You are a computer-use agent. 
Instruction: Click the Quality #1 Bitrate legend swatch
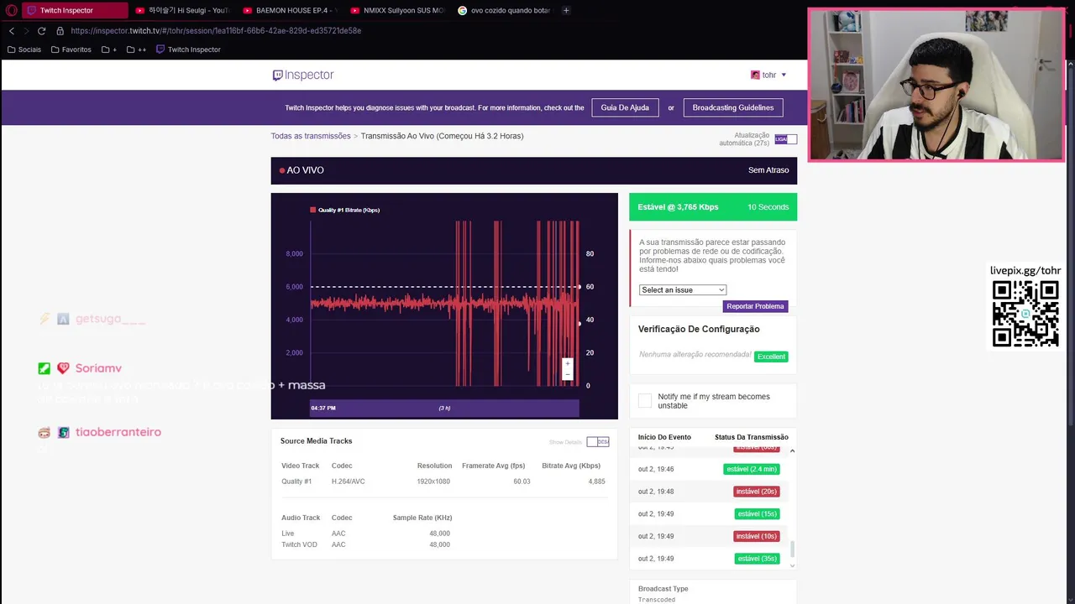pos(313,210)
